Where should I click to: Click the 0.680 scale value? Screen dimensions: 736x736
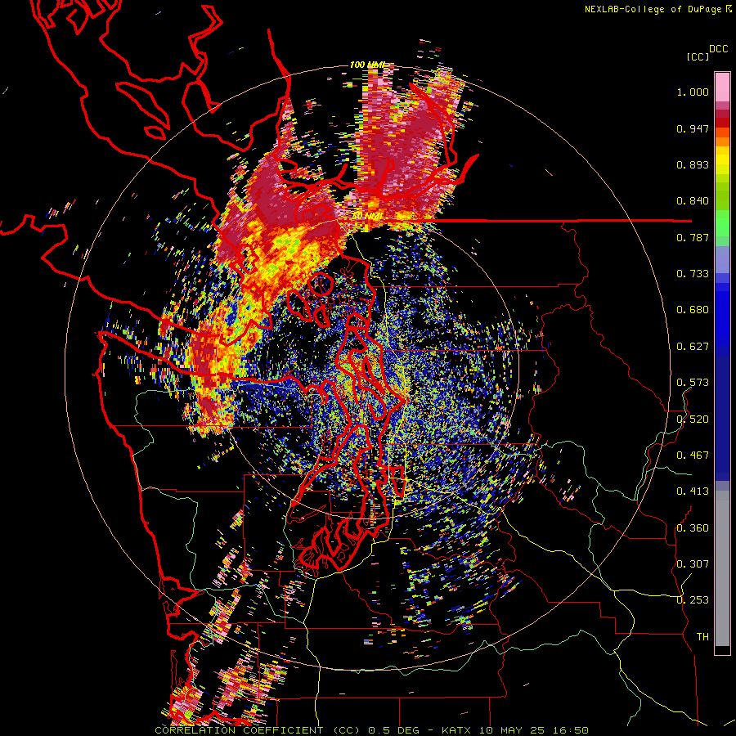pyautogui.click(x=693, y=310)
